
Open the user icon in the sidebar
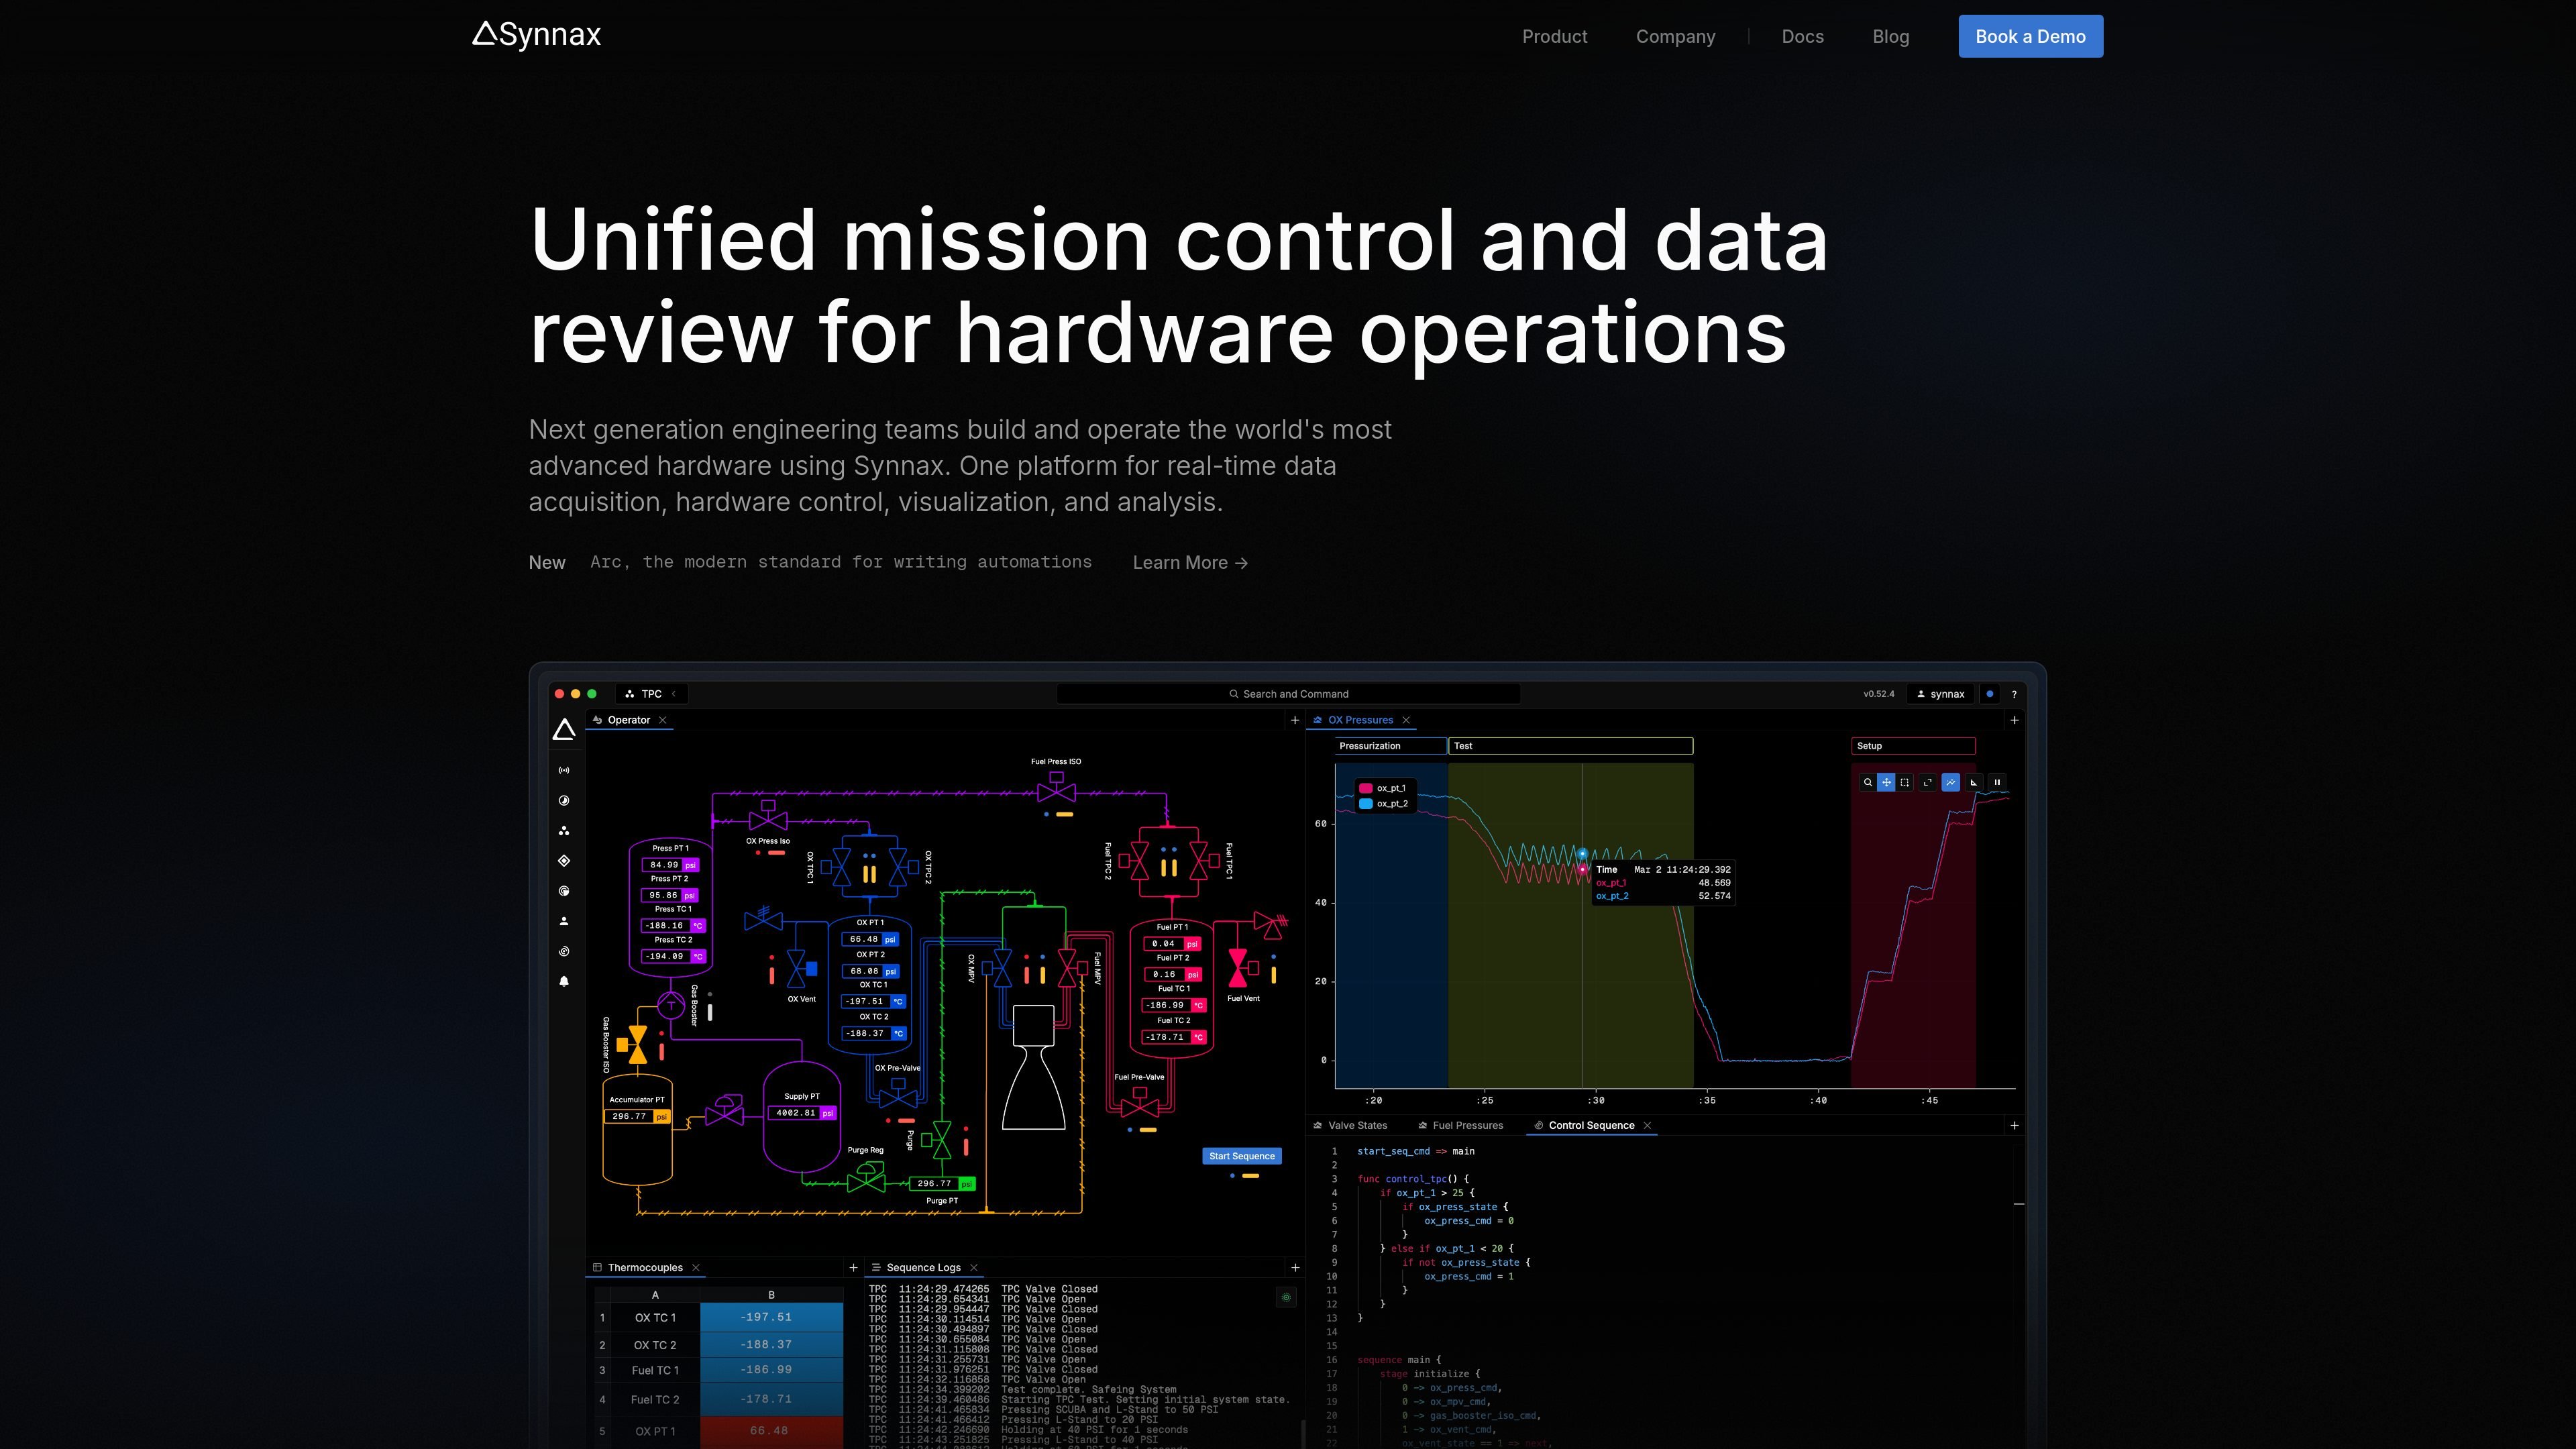[x=564, y=921]
